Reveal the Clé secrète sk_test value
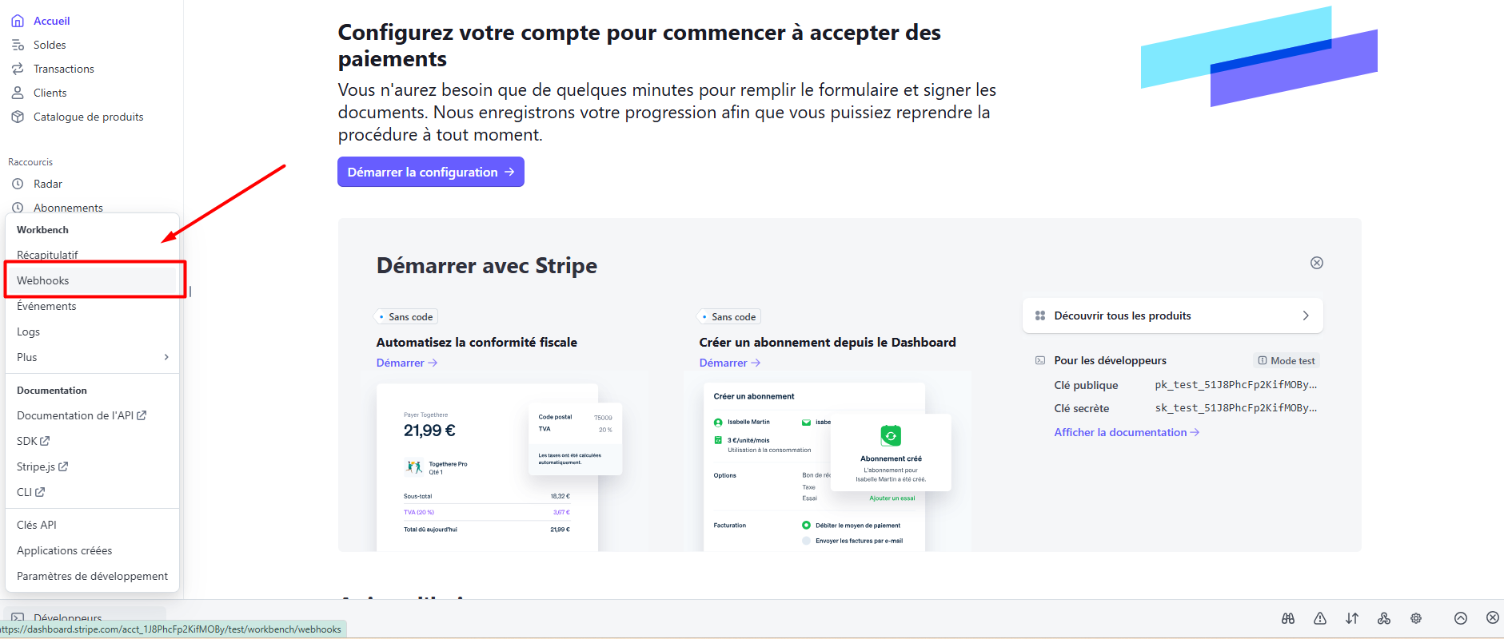1504x639 pixels. pyautogui.click(x=1236, y=407)
